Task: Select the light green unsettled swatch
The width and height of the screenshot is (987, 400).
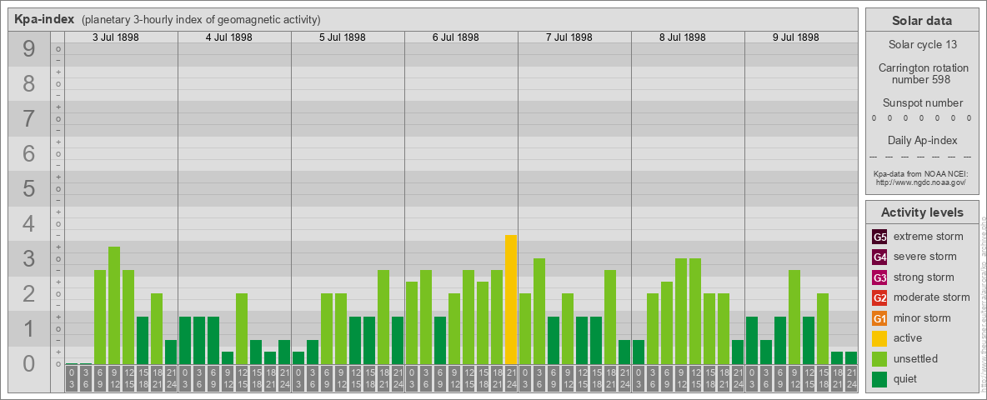Action: pyautogui.click(x=879, y=358)
